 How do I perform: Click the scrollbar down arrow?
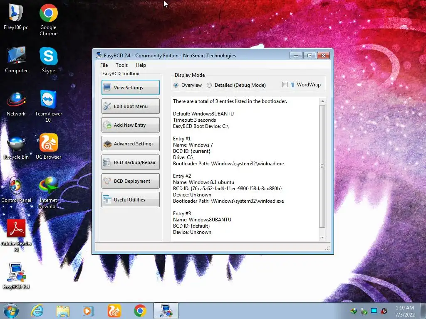(x=322, y=237)
